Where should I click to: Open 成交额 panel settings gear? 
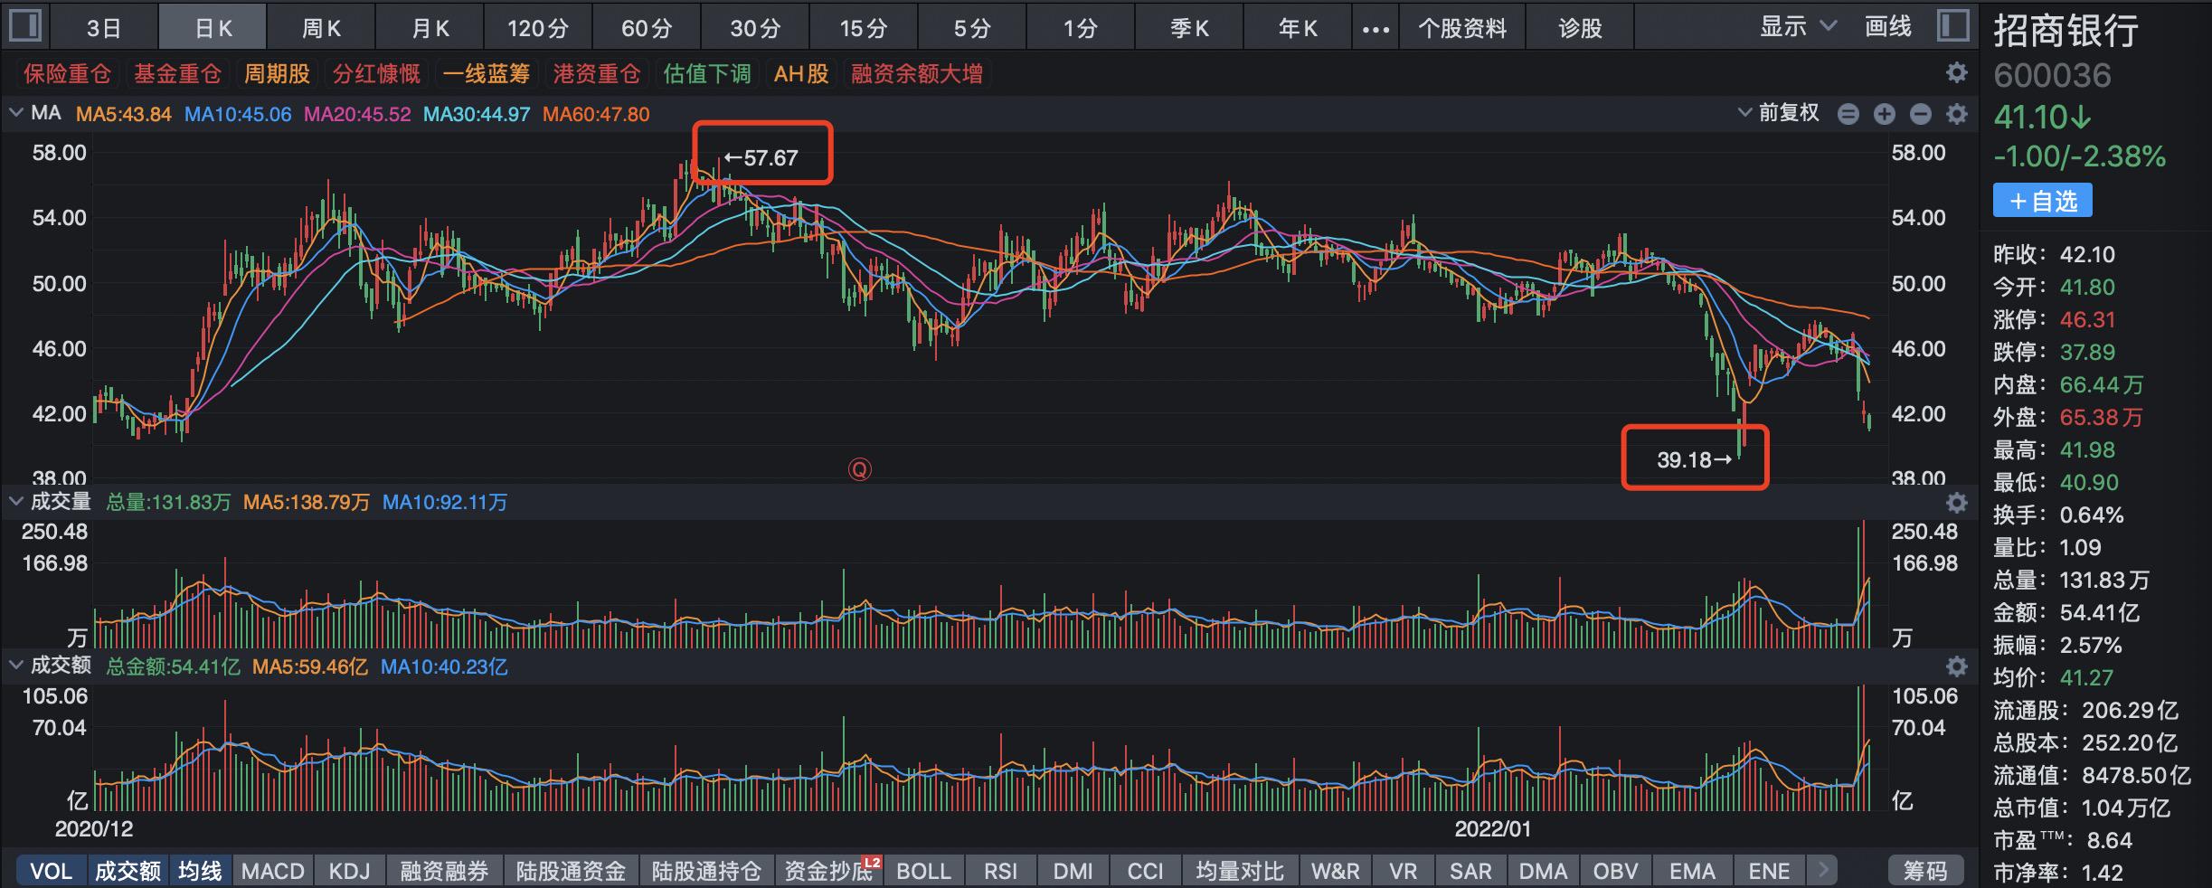(1956, 666)
